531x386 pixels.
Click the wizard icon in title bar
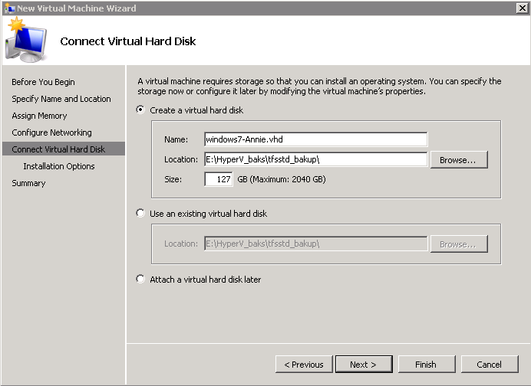[x=8, y=8]
